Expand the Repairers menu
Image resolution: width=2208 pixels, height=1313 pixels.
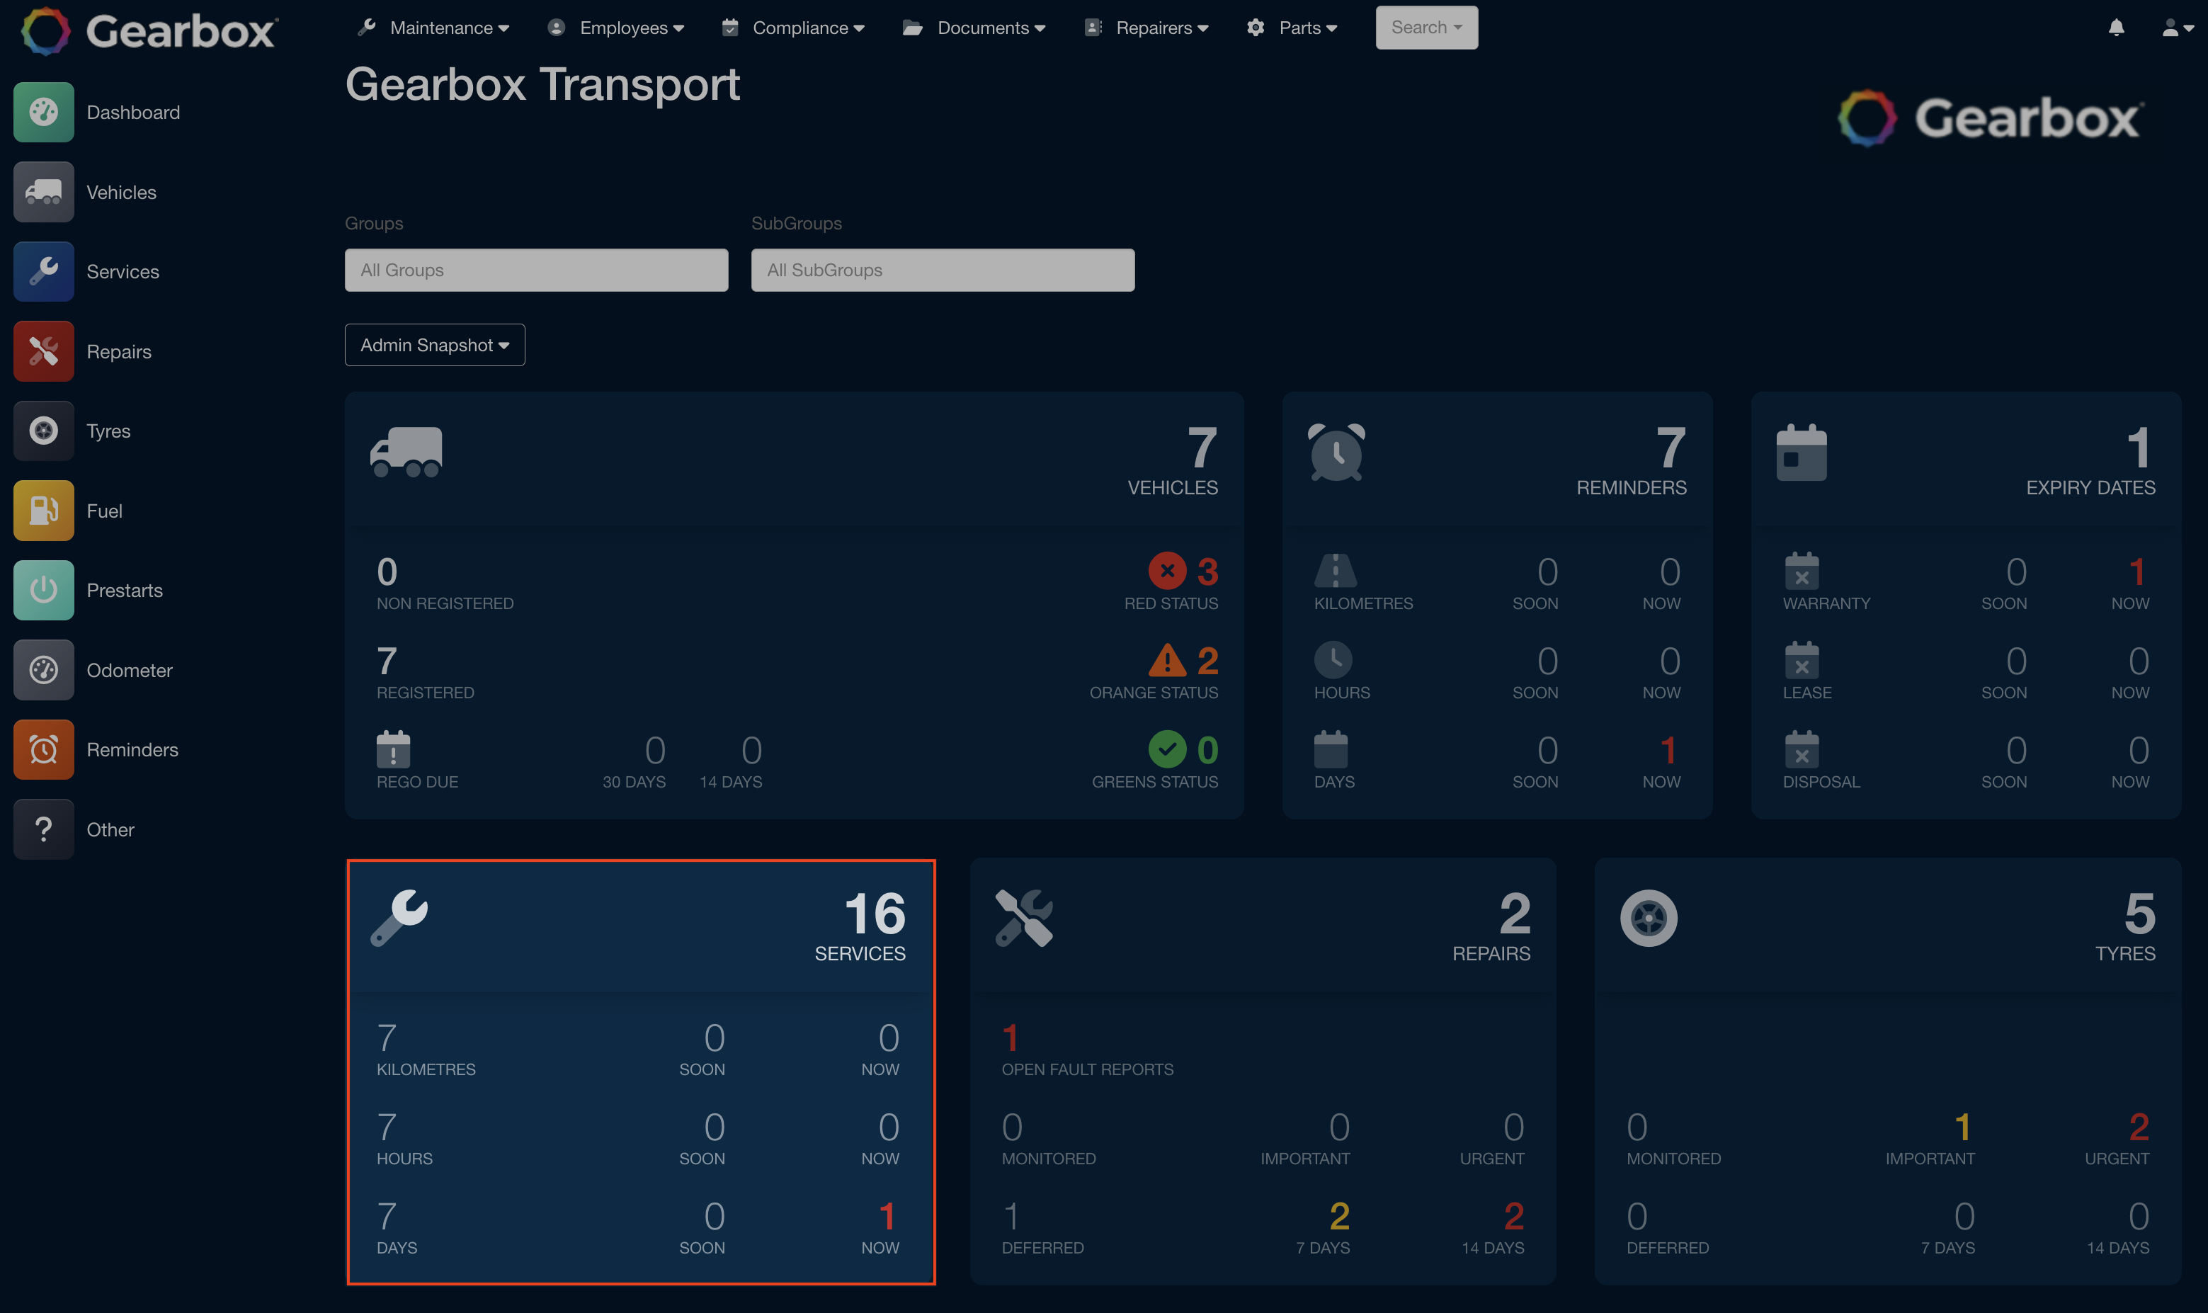point(1146,28)
